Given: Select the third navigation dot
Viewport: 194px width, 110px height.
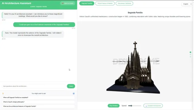Looking at the screenshot, I should pyautogui.click(x=190, y=57).
